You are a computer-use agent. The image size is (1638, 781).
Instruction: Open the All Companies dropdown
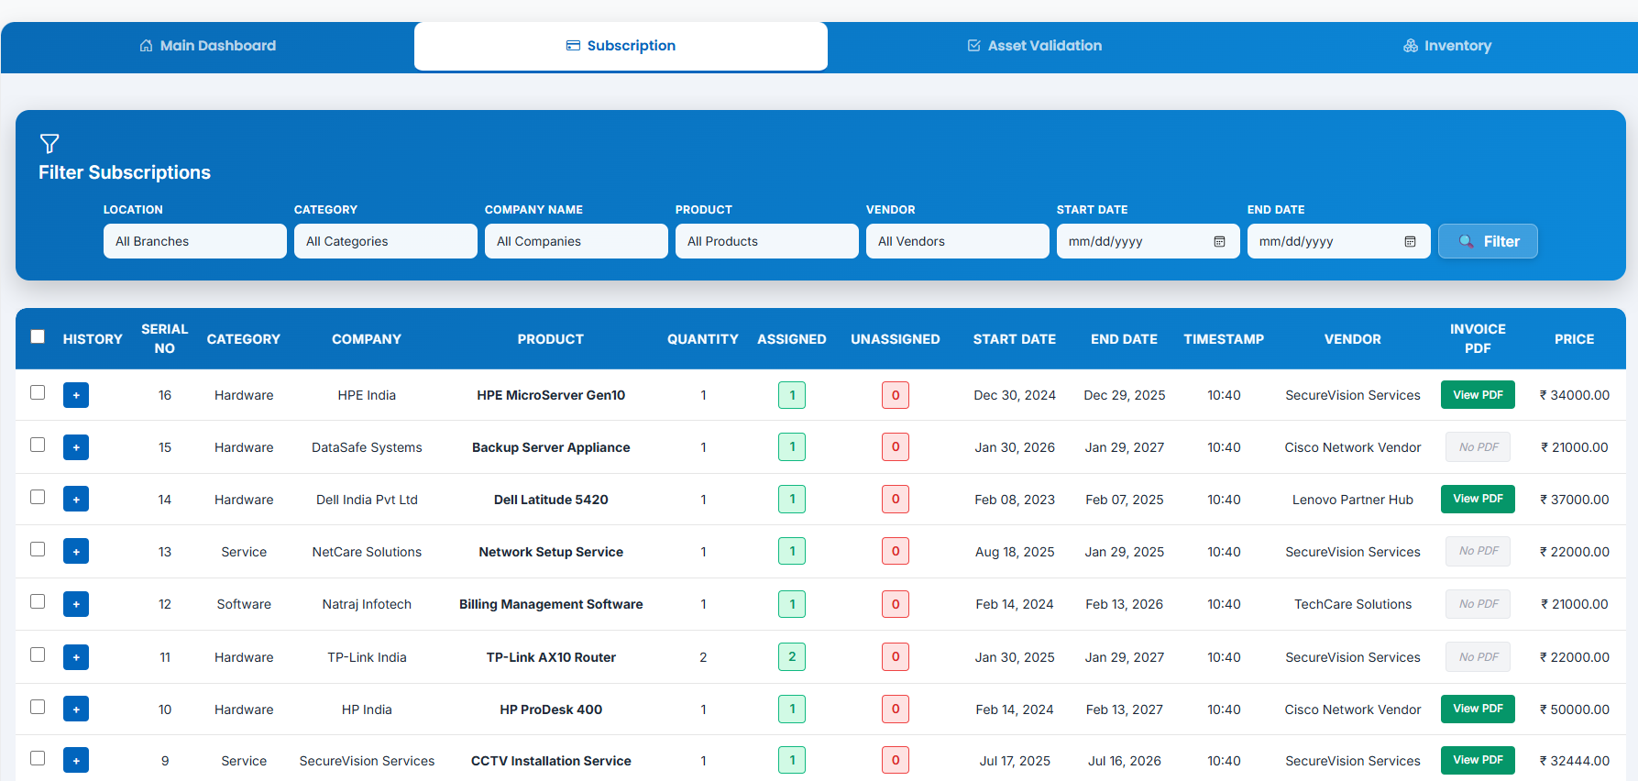click(577, 241)
